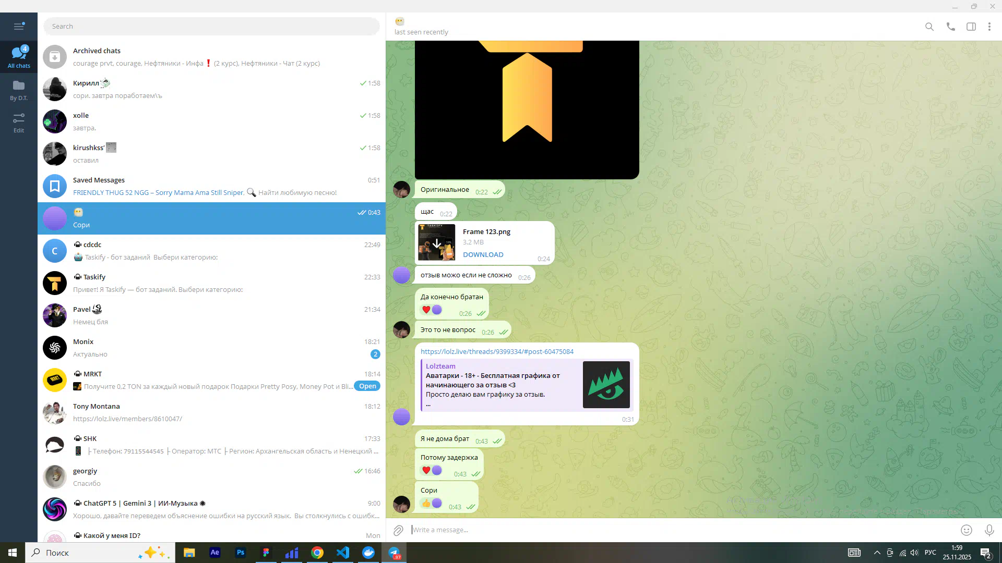Open the emoji picker smiley icon
Image resolution: width=1002 pixels, height=563 pixels.
tap(967, 530)
